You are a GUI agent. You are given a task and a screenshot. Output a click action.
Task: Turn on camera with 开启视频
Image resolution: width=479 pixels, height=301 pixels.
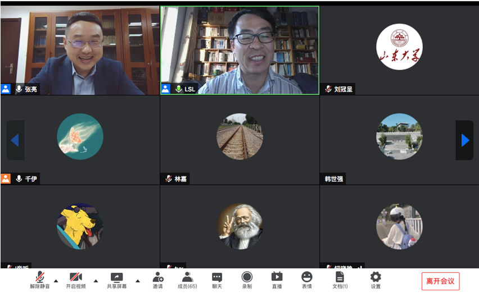(76, 279)
